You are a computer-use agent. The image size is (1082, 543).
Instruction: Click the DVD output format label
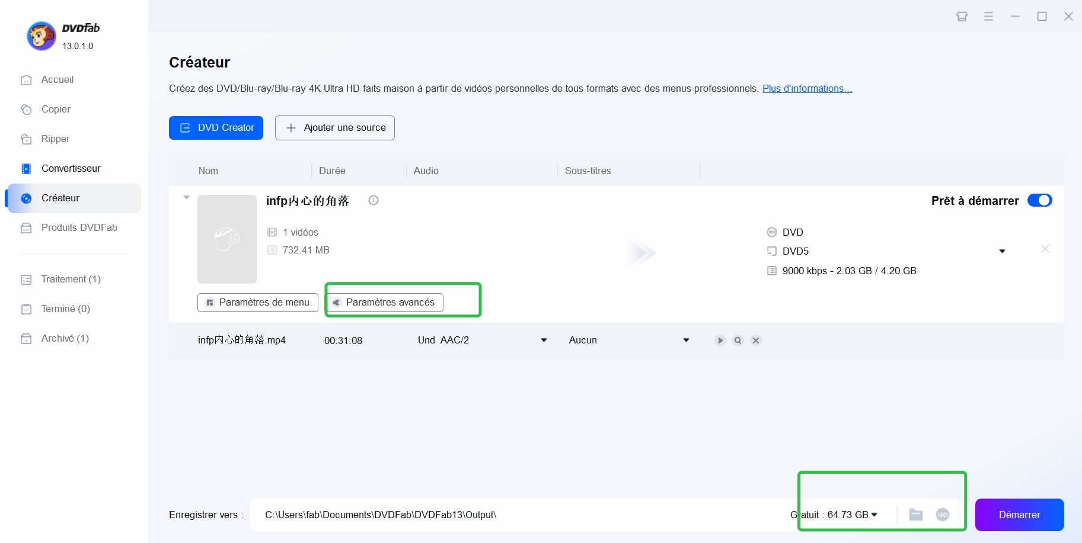(793, 233)
